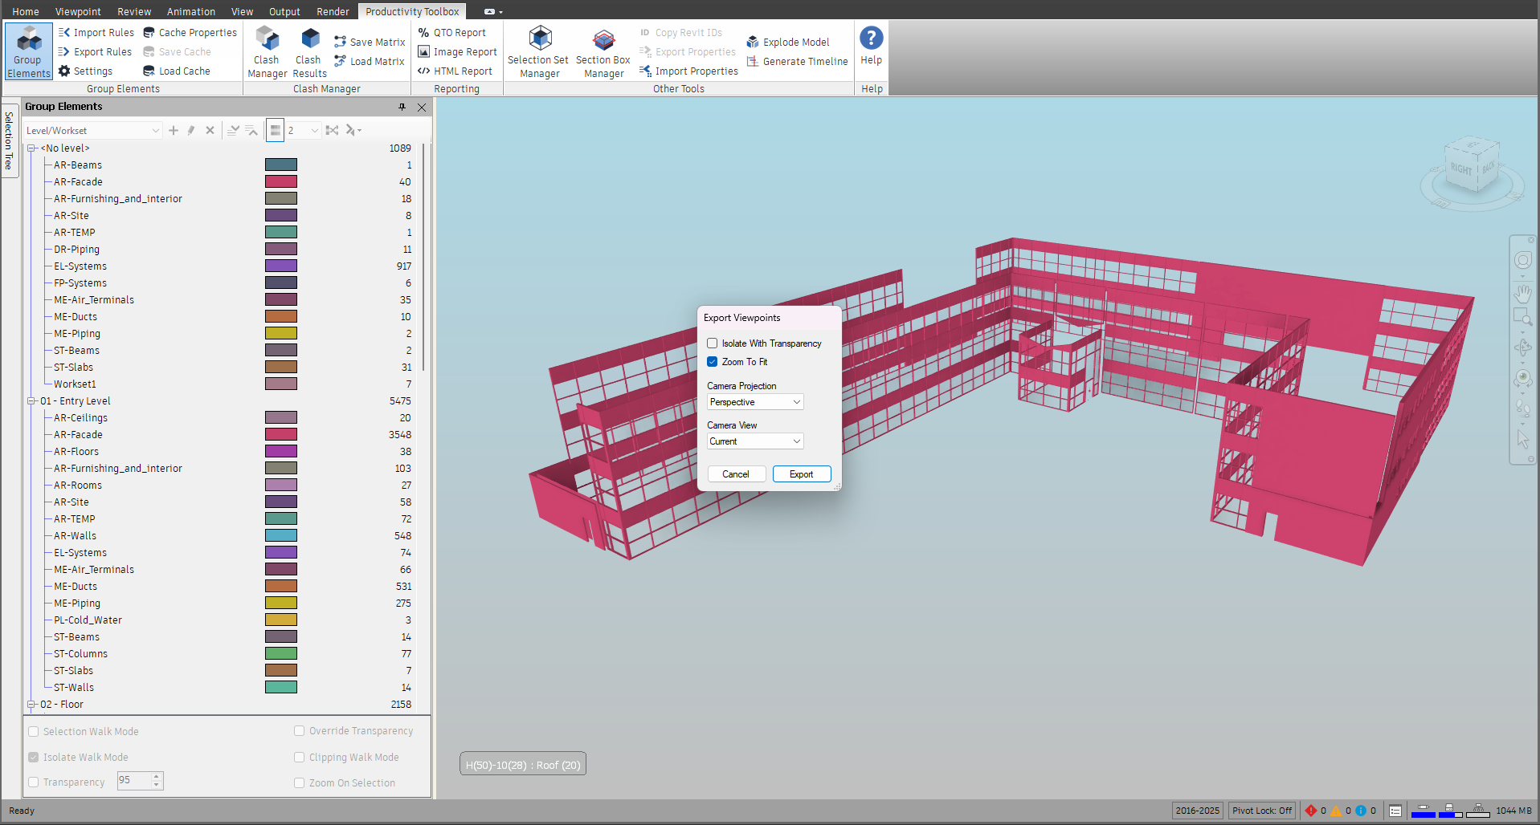The height and width of the screenshot is (825, 1540).
Task: Open the Section Box Manager
Action: tap(603, 51)
